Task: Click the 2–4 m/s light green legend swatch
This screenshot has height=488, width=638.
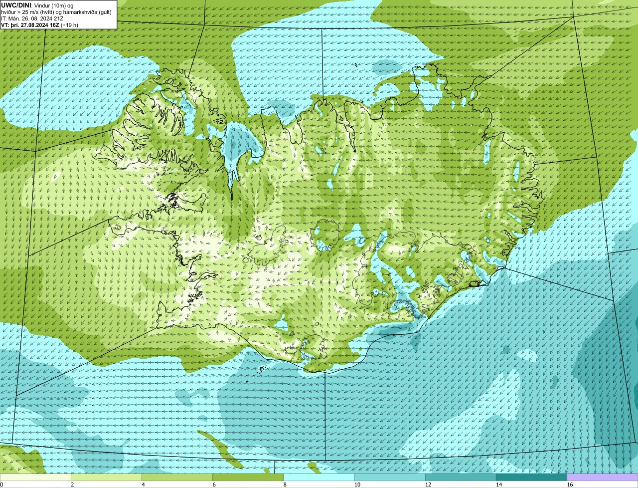Action: click(106, 477)
